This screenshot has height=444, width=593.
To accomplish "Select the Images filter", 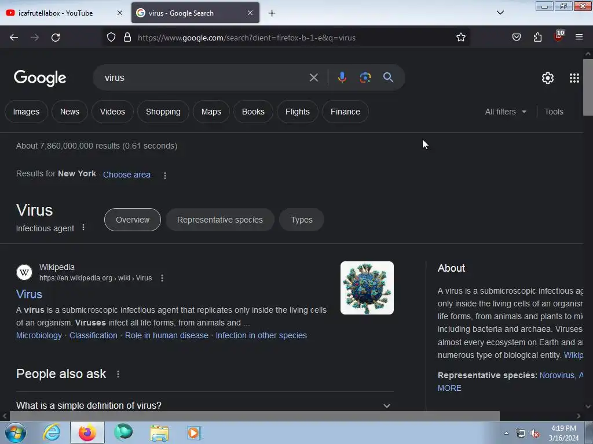I will [26, 112].
